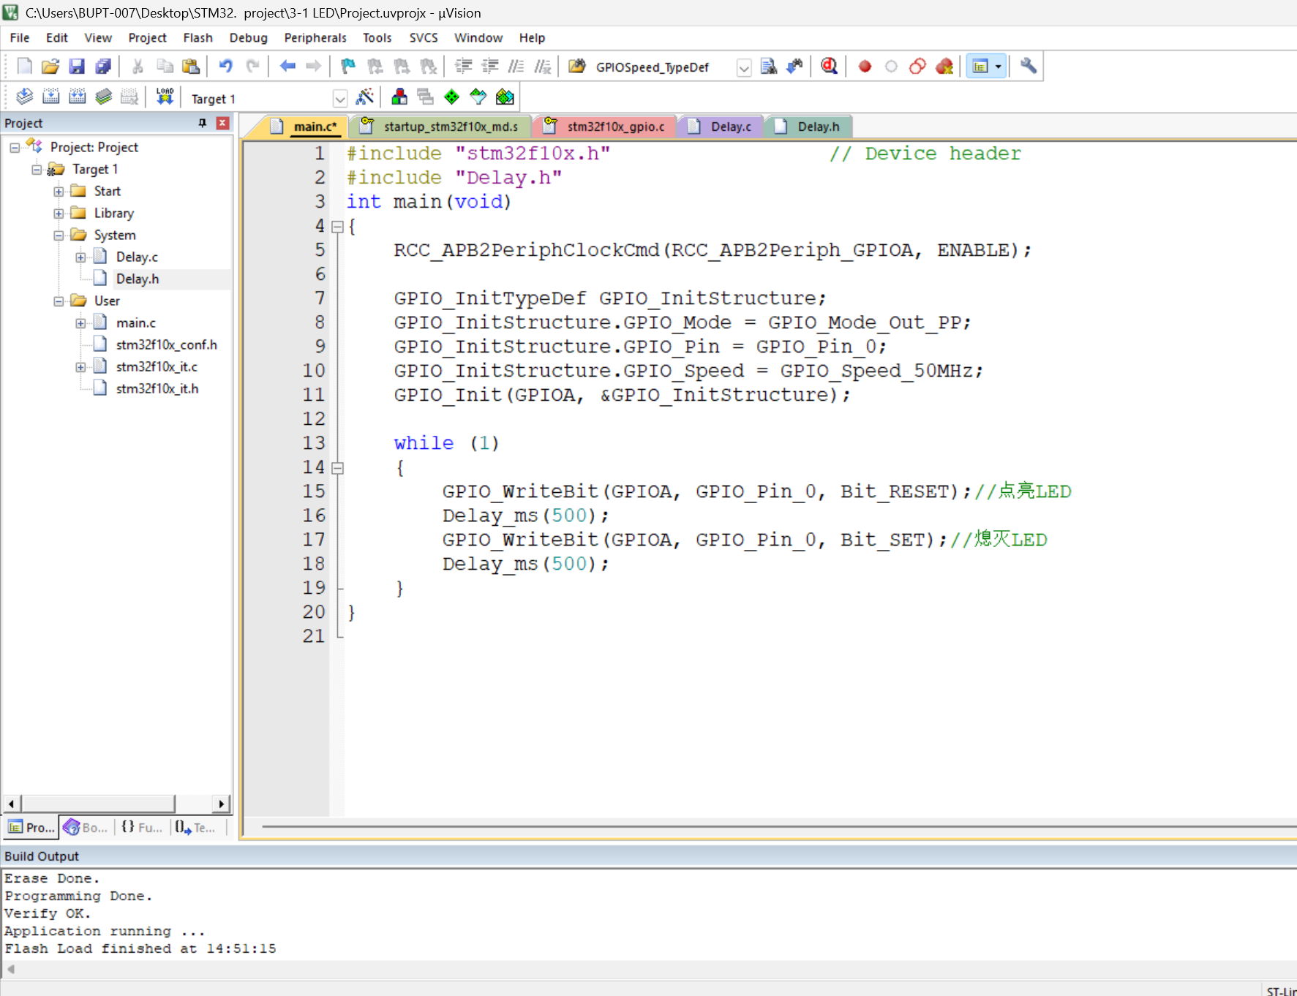This screenshot has height=996, width=1297.
Task: Open the GPIOSpeed_TypeDef find combo box dropdown
Action: [x=744, y=68]
